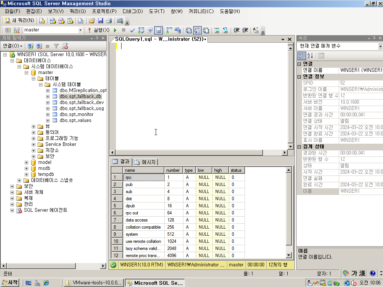Switch to the 메시지 messages tab

pyautogui.click(x=145, y=162)
